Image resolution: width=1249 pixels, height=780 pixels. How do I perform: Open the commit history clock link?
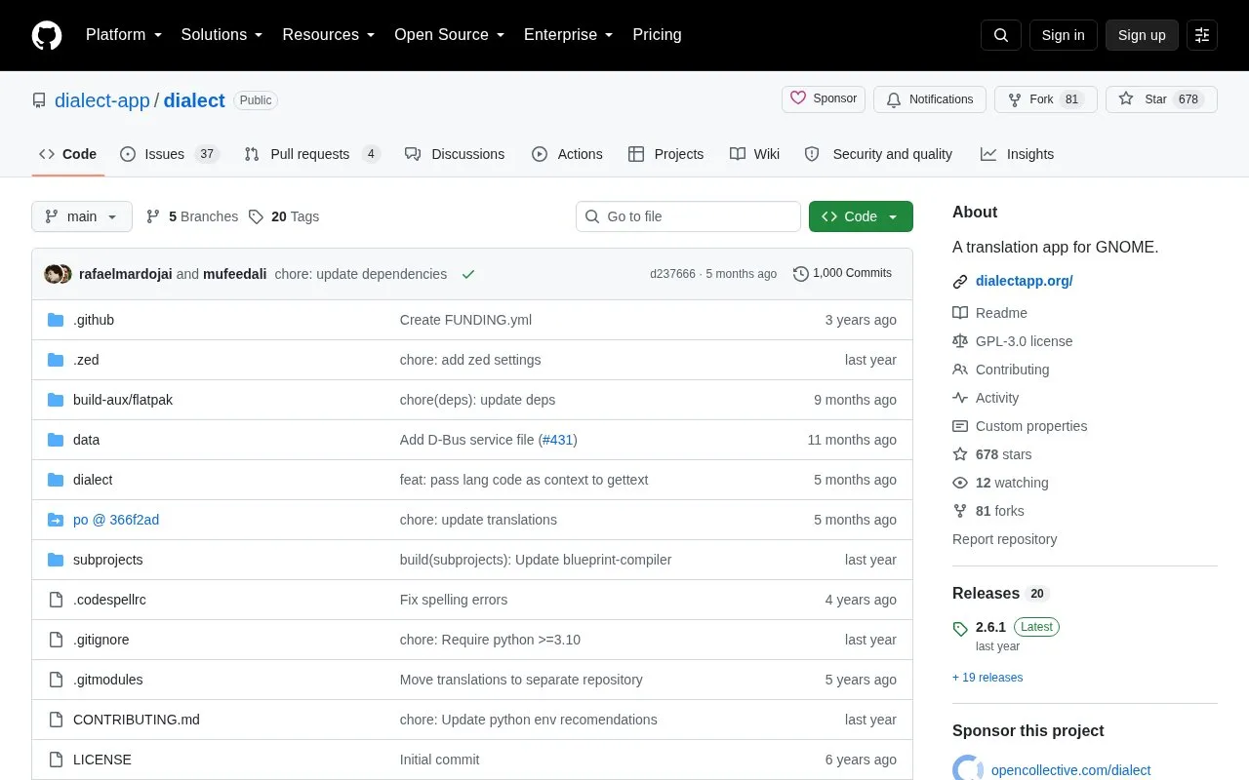tap(842, 274)
